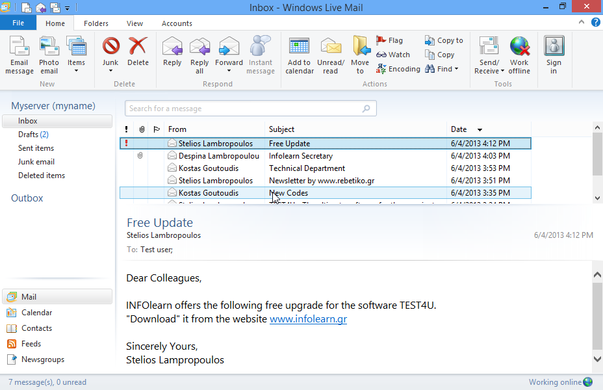Click the Search for a message field
This screenshot has height=390, width=603.
click(250, 109)
